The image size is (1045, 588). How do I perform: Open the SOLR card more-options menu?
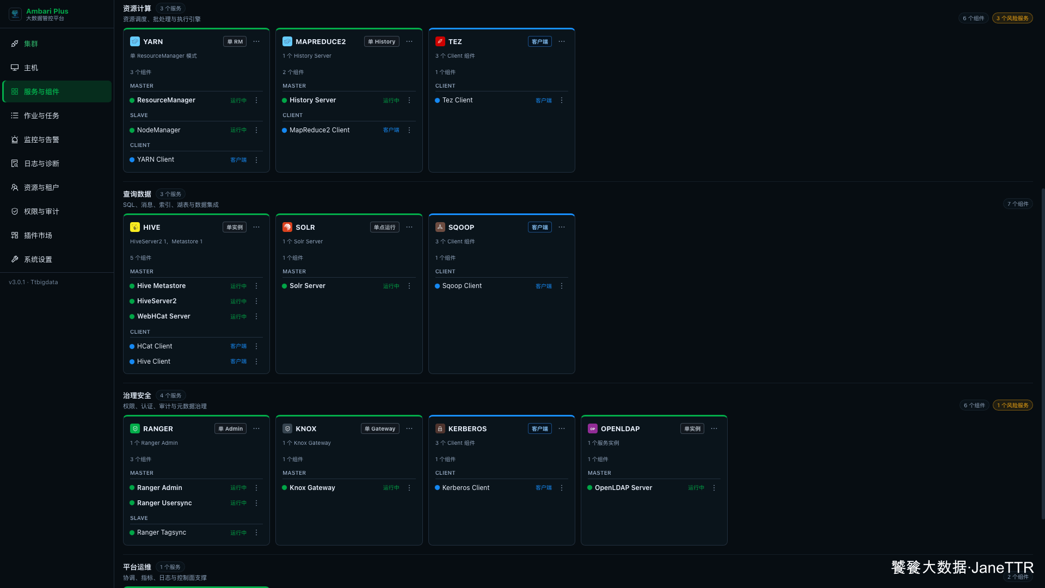(409, 227)
